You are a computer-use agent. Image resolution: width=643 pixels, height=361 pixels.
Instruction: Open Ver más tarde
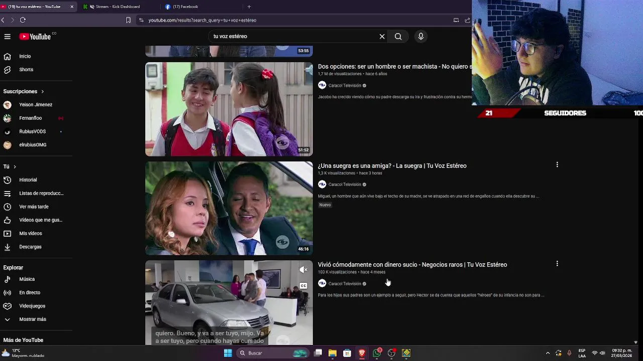pyautogui.click(x=34, y=207)
